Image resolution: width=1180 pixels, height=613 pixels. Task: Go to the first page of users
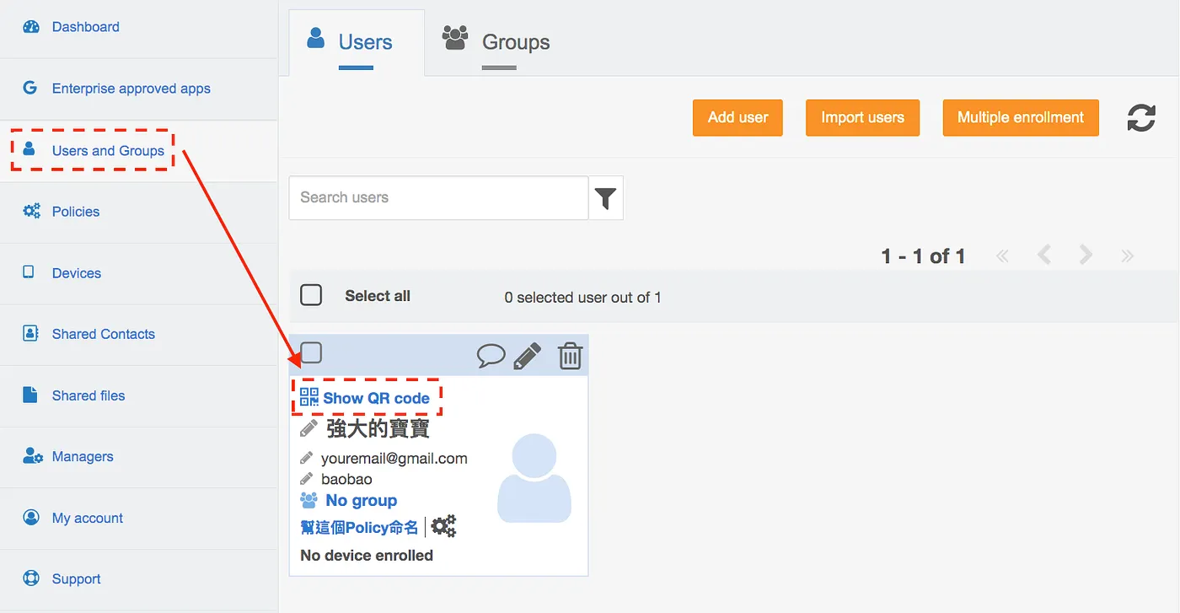click(1002, 255)
